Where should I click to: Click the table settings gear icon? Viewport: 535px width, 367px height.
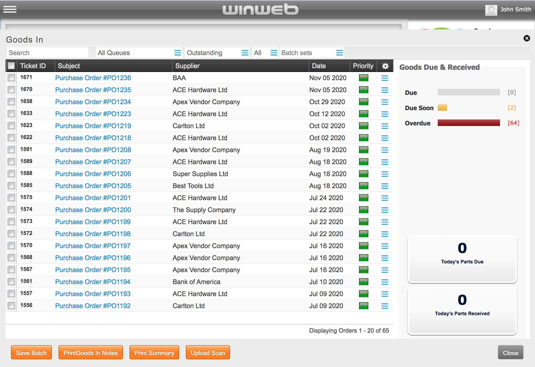(385, 66)
